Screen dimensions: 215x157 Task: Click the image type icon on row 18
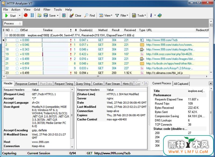142,49
